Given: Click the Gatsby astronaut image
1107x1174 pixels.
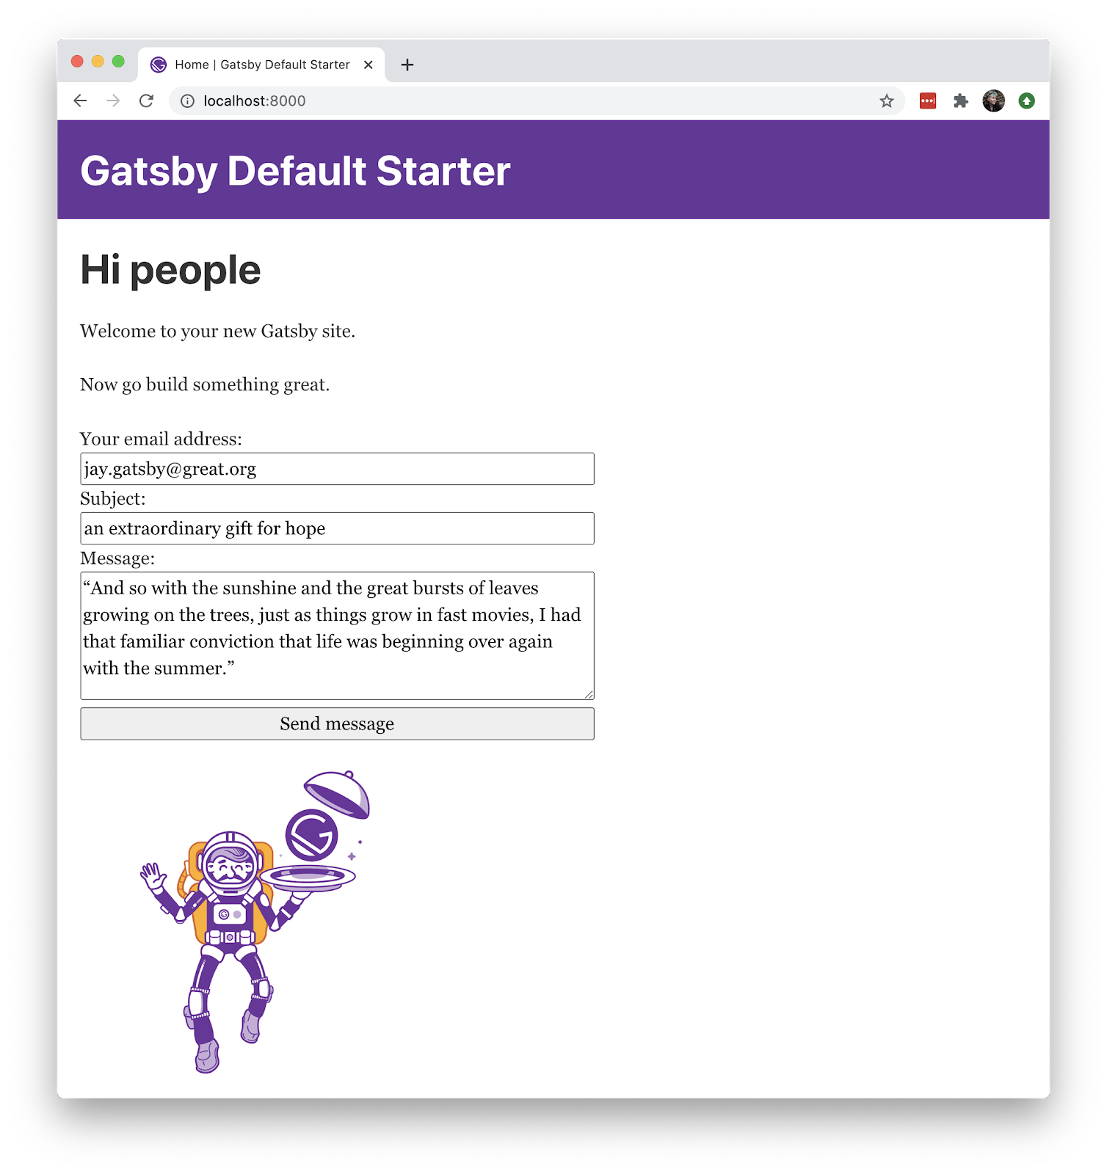Looking at the screenshot, I should pos(255,922).
